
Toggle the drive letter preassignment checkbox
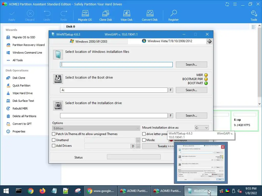click(144, 134)
